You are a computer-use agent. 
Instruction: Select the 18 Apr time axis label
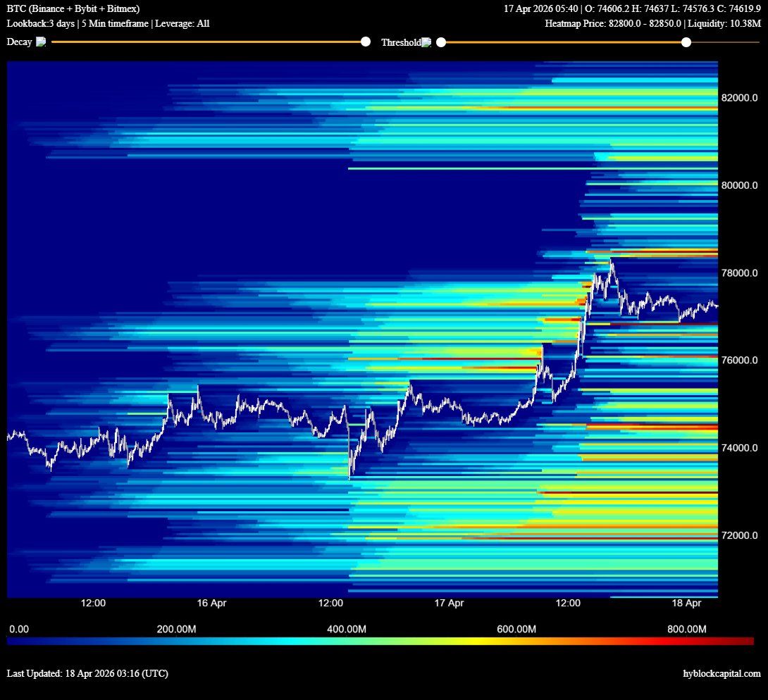coord(686,604)
